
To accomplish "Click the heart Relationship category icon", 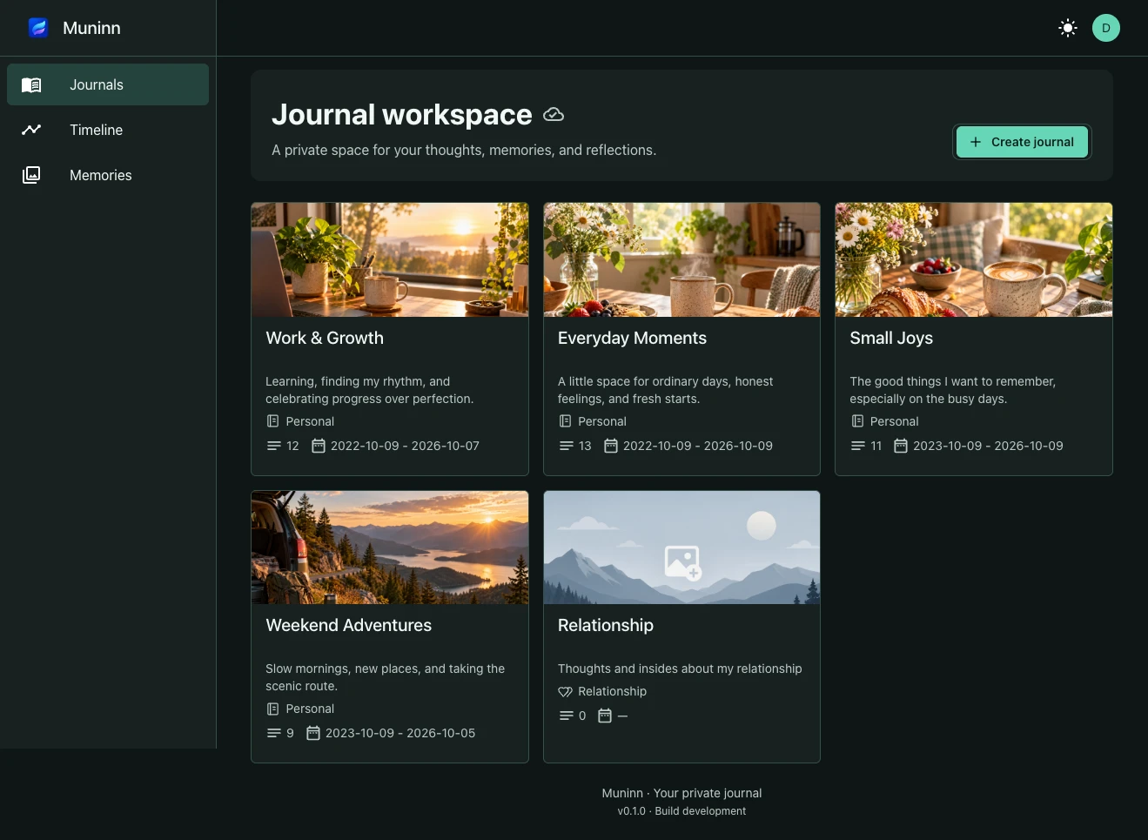I will click(x=565, y=691).
